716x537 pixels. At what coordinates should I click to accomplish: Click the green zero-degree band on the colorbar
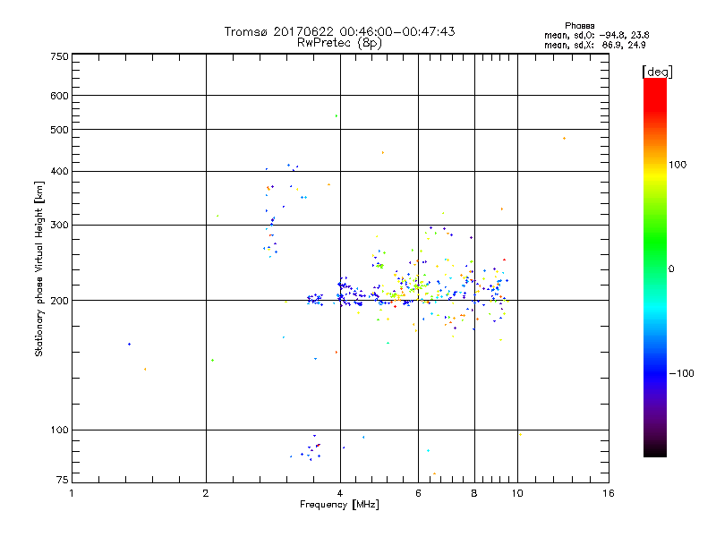654,268
